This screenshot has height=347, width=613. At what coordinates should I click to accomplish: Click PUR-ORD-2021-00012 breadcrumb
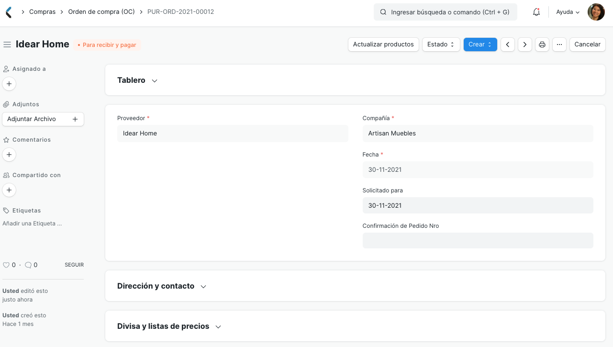181,11
